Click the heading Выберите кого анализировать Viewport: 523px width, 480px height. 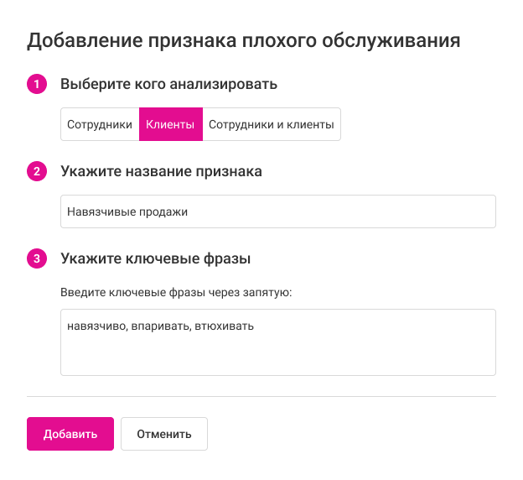(x=169, y=84)
